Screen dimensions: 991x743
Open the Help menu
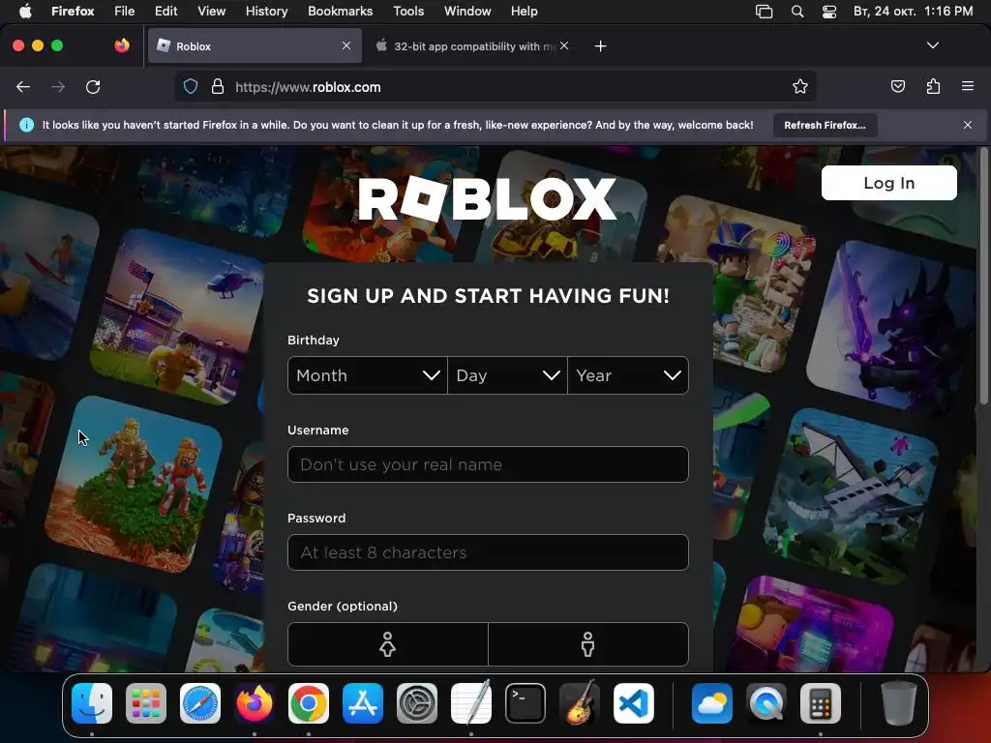[x=524, y=12]
